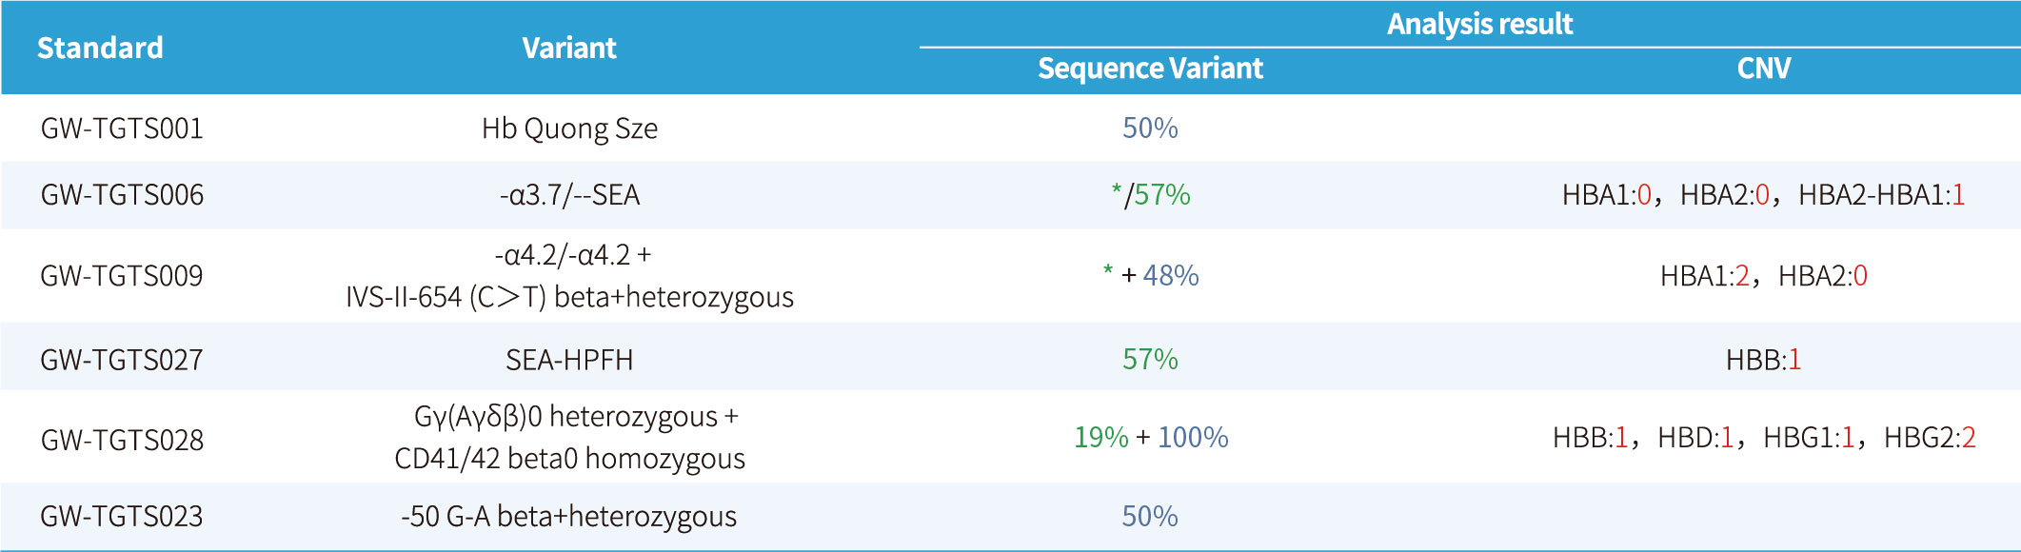Click the IVS-II-654 beta+heterozygous variant text
The image size is (2021, 552).
pyautogui.click(x=569, y=297)
